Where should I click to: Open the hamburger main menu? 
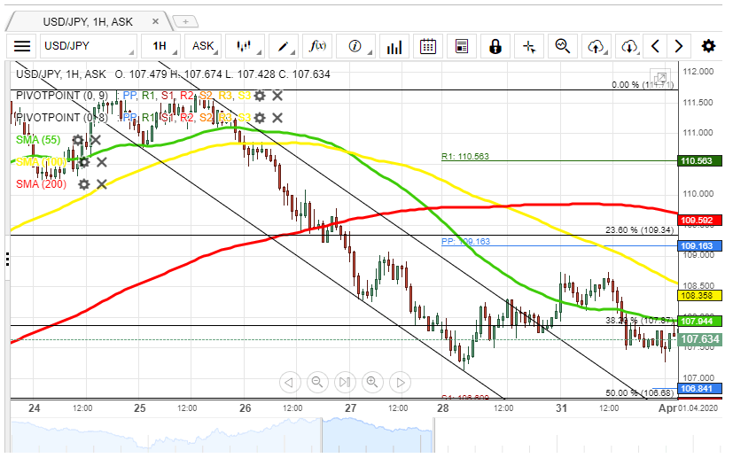[x=22, y=46]
